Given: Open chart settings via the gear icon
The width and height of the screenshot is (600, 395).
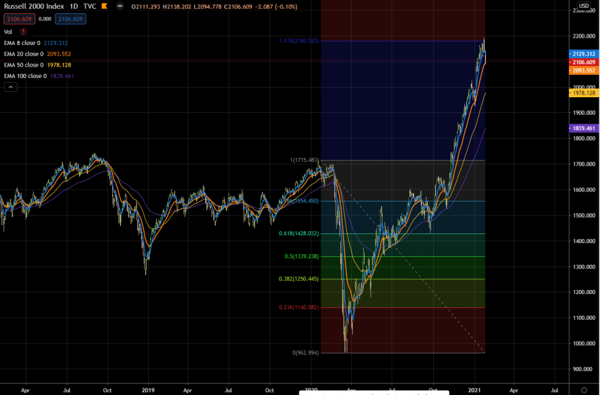Looking at the screenshot, I should coord(584,390).
